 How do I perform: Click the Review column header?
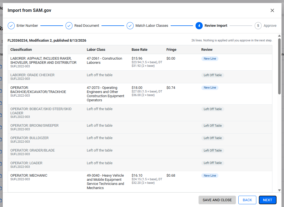coord(207,49)
